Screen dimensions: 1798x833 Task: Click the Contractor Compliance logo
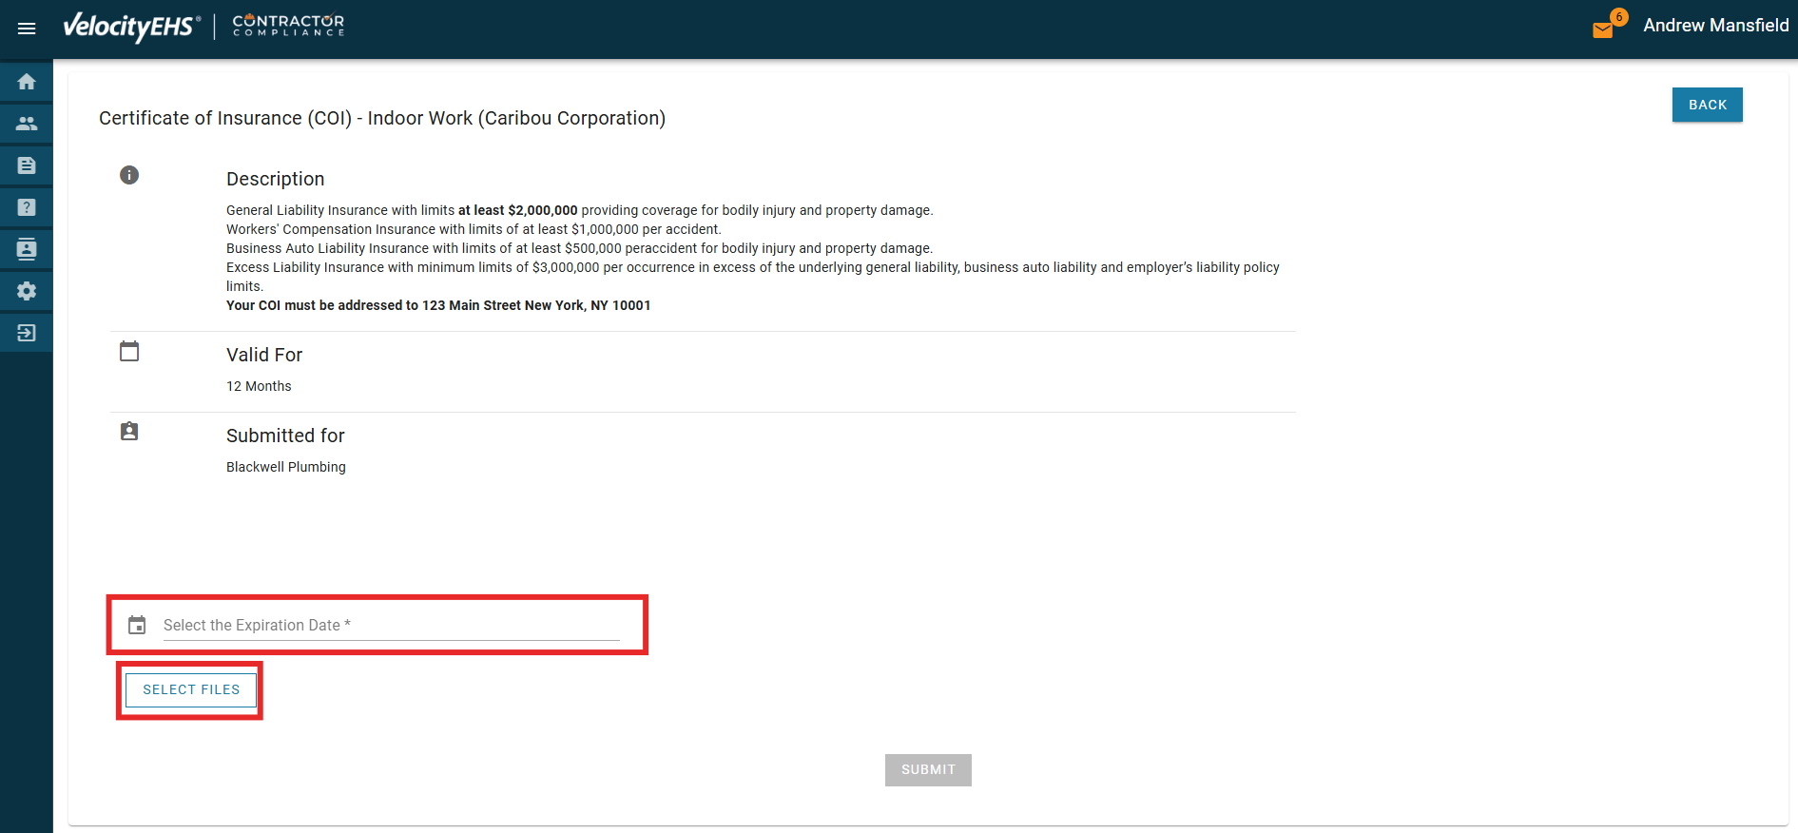288,26
